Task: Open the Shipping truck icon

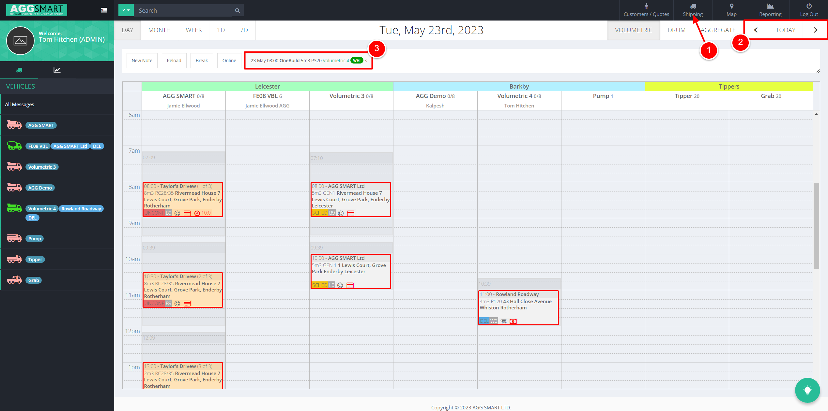Action: 693,6
